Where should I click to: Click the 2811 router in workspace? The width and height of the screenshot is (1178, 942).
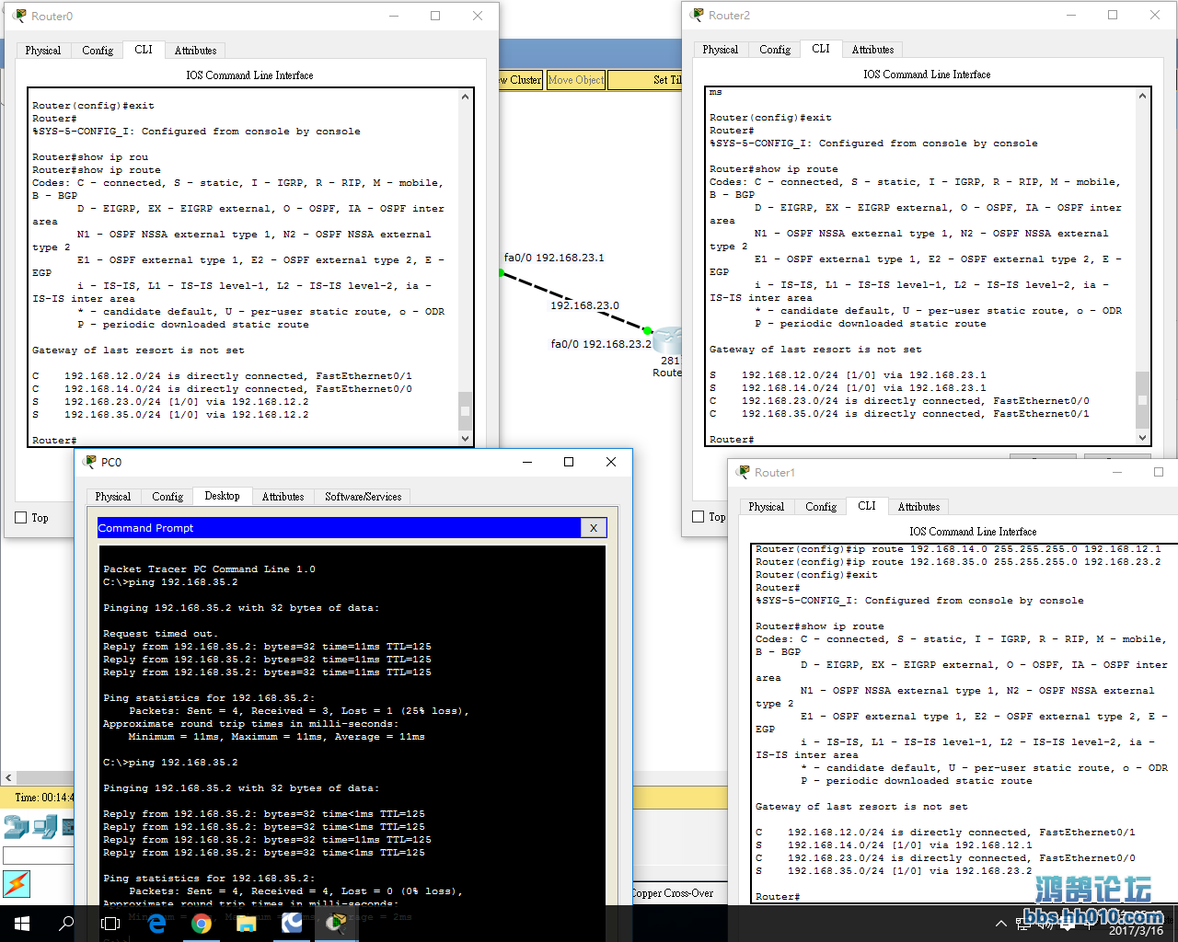coord(668,342)
